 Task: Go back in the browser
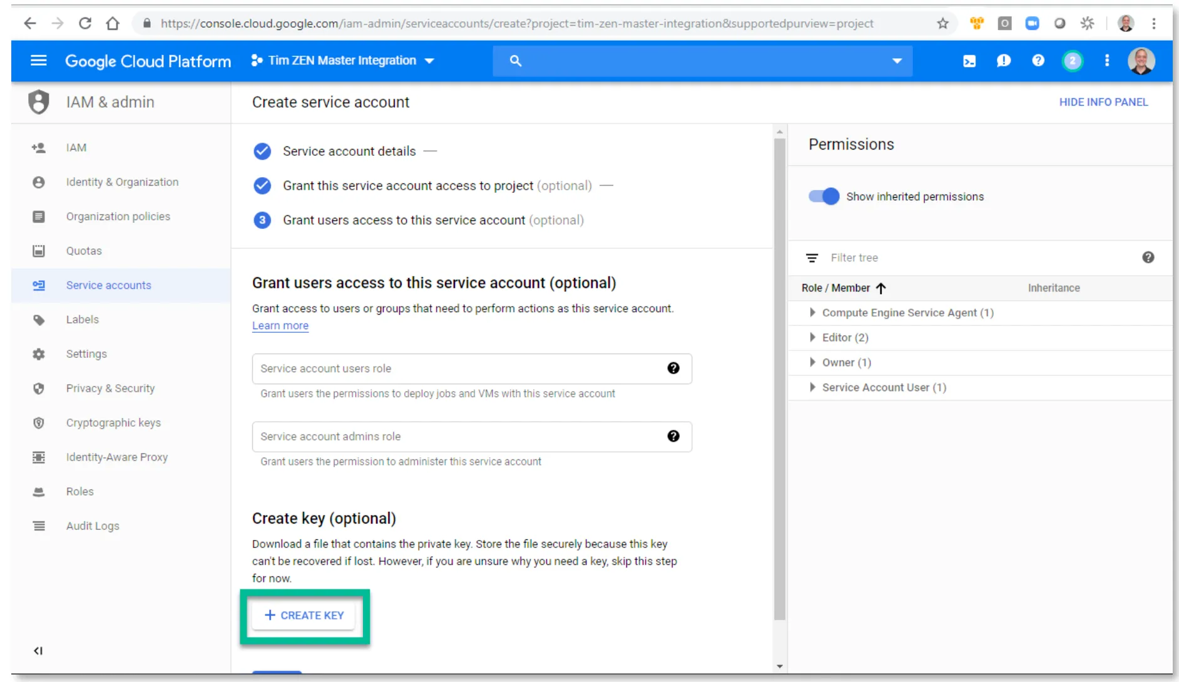coord(30,24)
